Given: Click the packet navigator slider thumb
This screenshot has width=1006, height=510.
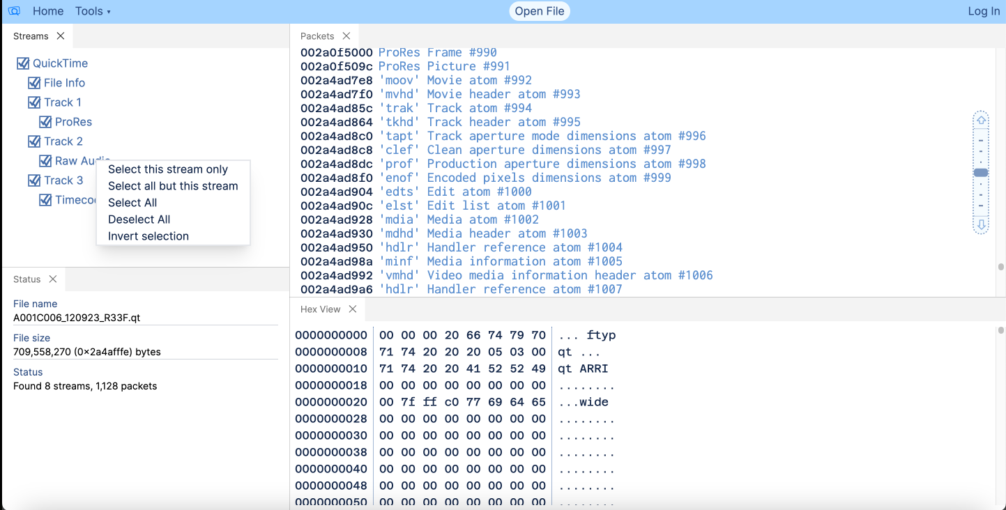Looking at the screenshot, I should click(x=981, y=171).
